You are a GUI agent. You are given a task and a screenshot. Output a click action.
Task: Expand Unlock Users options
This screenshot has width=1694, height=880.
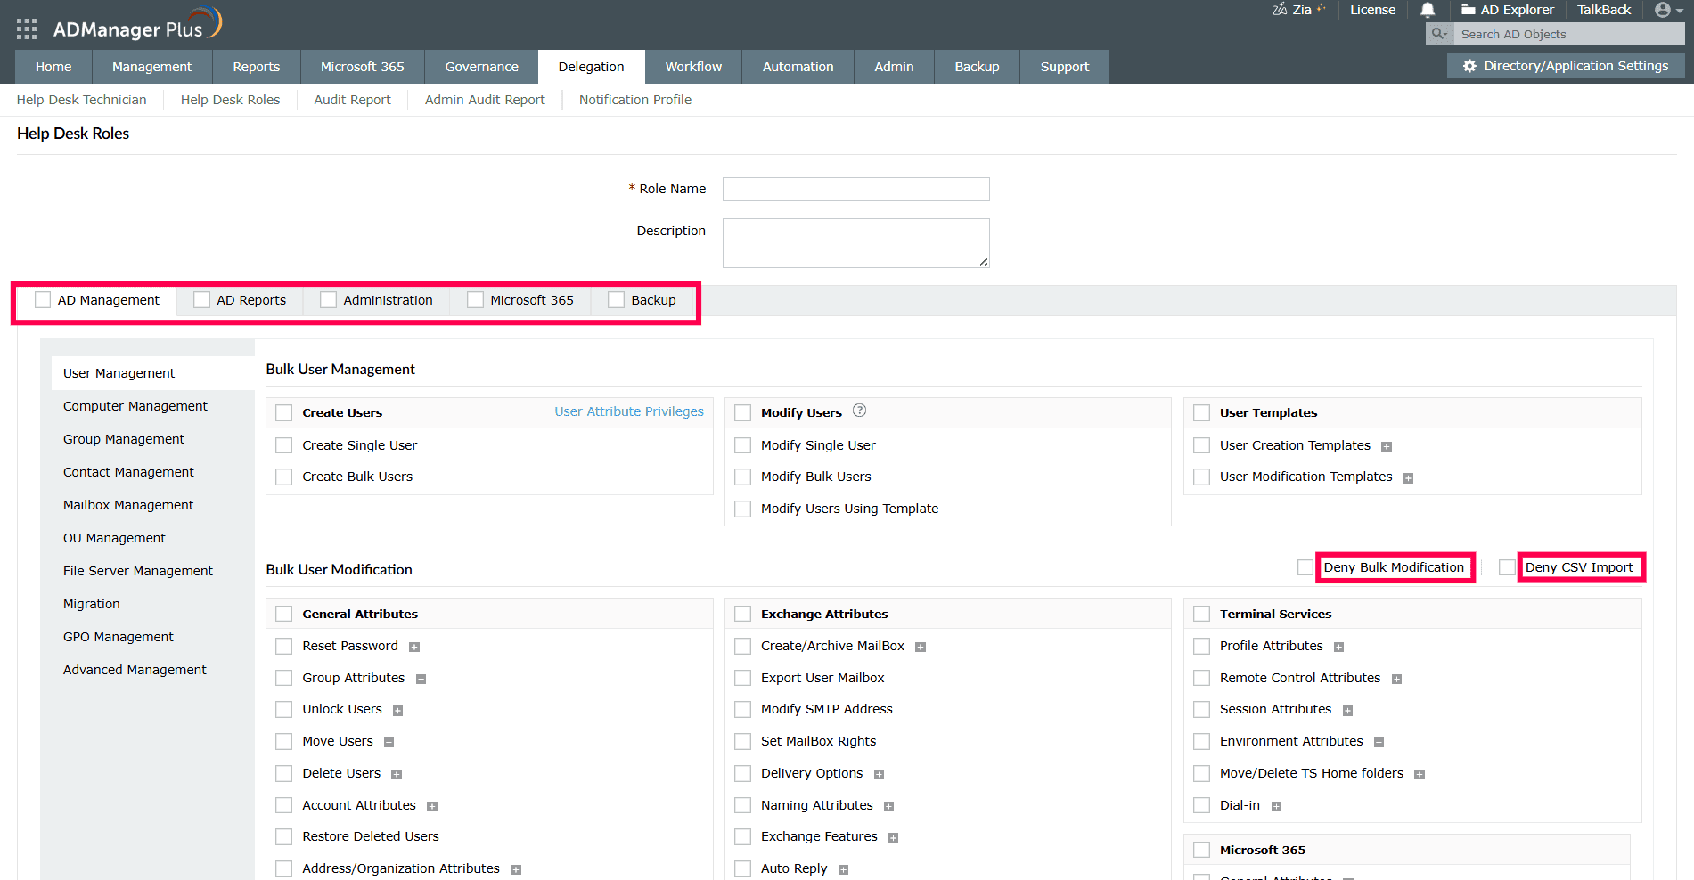[398, 711]
